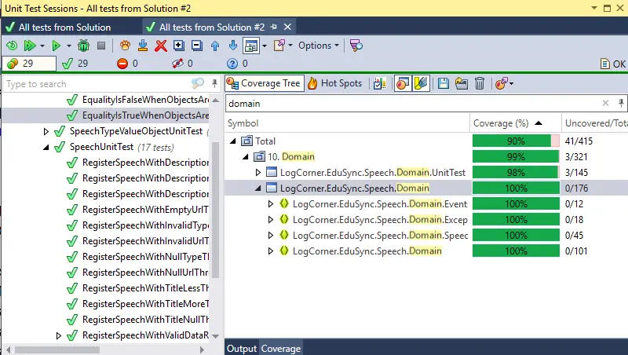Collapse all test nodes with minus icon

click(197, 46)
